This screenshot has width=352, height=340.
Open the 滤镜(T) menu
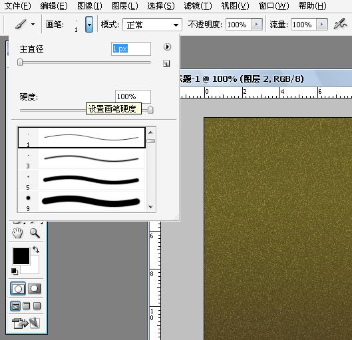[198, 6]
